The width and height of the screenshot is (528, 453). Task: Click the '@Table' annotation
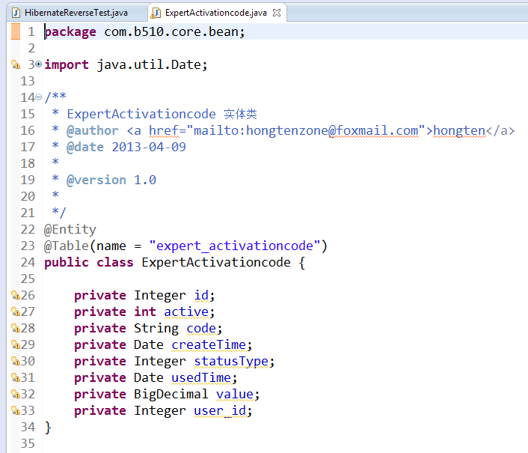pyautogui.click(x=67, y=246)
